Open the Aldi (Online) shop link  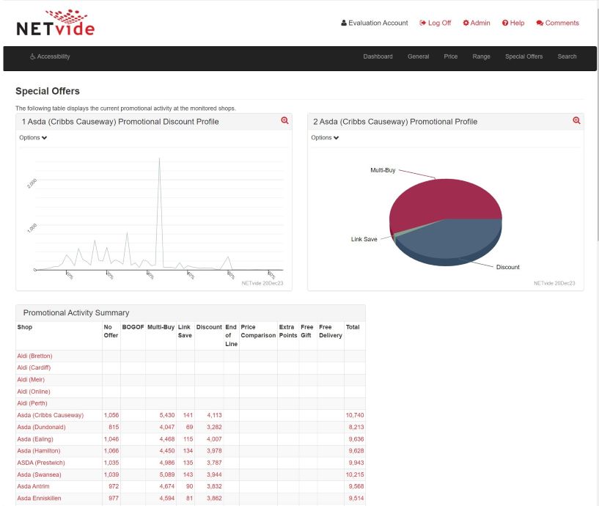pyautogui.click(x=34, y=392)
